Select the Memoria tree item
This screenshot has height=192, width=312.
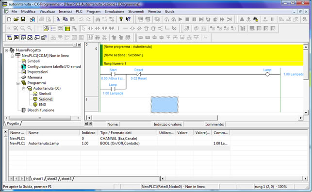point(34,78)
